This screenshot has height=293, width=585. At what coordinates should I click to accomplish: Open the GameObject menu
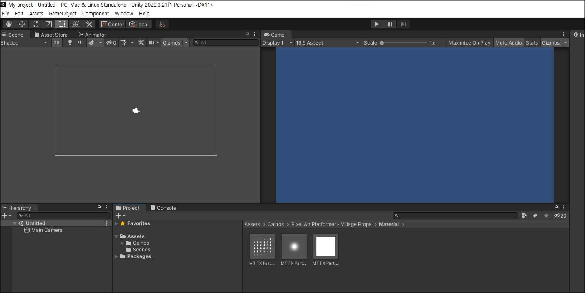(63, 13)
